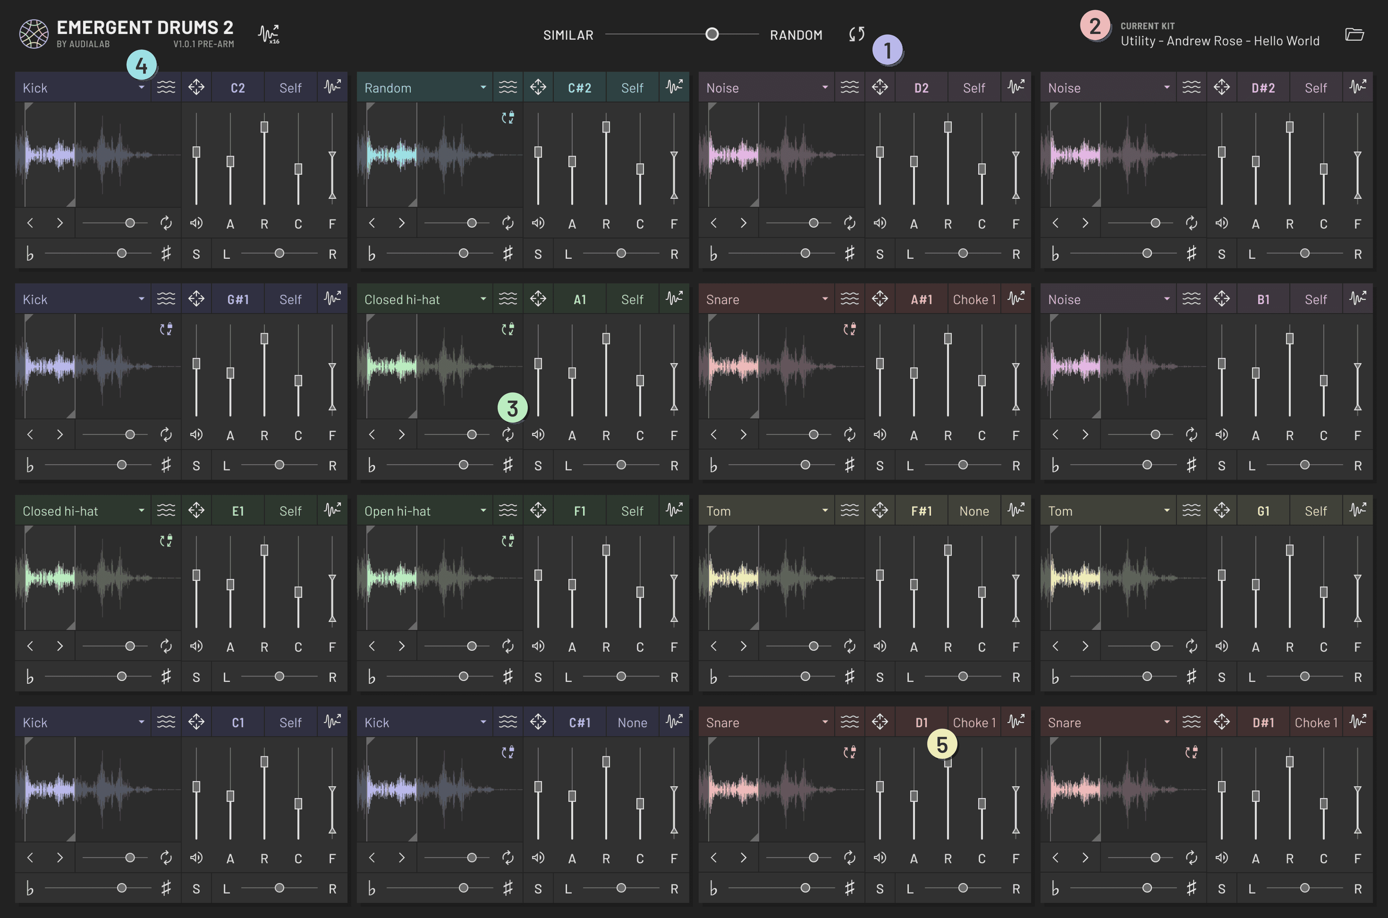Viewport: 1388px width, 918px height.
Task: Click the loop regenerate icon under Tom F#1 waveform
Action: pos(850,646)
